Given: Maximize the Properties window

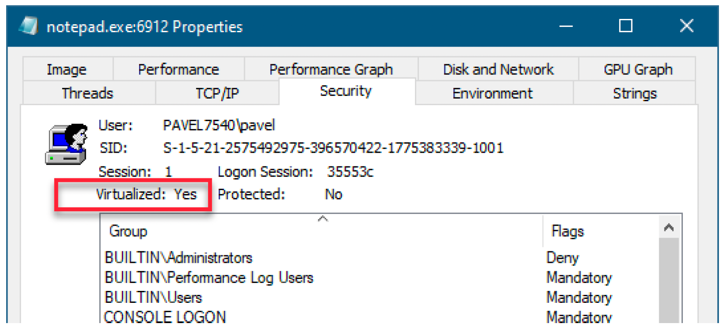Looking at the screenshot, I should coord(626,26).
